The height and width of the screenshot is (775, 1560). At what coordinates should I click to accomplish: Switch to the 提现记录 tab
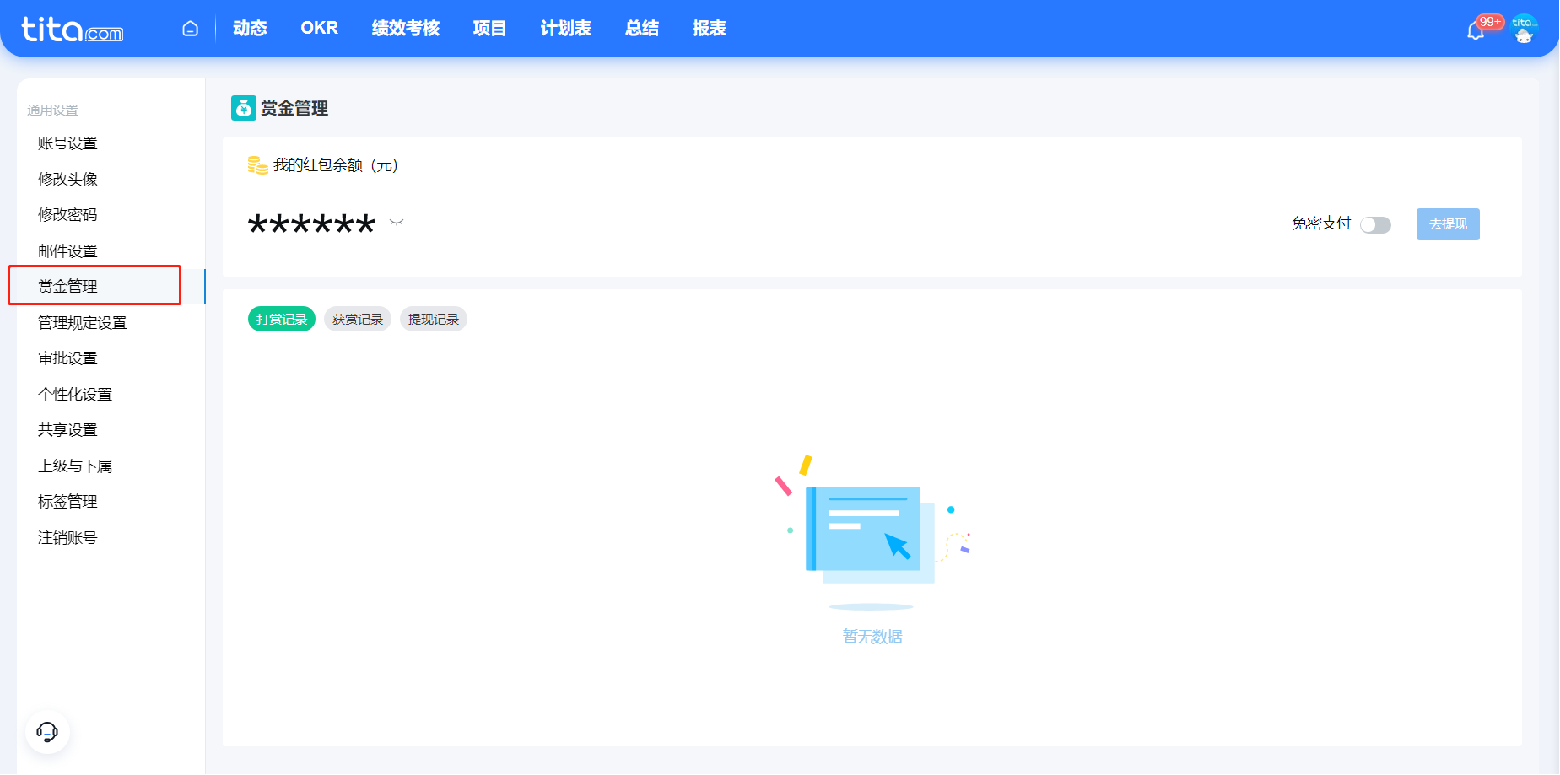(x=433, y=319)
